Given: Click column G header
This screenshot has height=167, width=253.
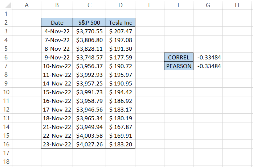Looking at the screenshot, I should point(208,5).
